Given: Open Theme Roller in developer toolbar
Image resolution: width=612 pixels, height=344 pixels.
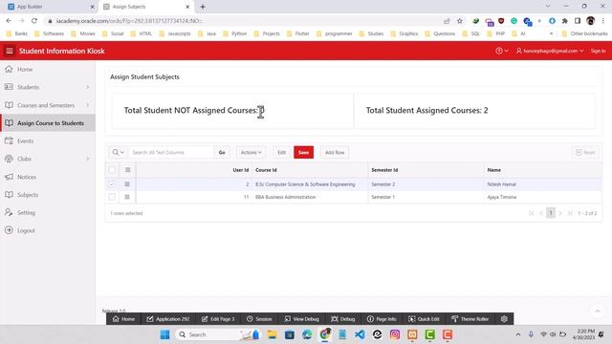Looking at the screenshot, I should pos(470,318).
